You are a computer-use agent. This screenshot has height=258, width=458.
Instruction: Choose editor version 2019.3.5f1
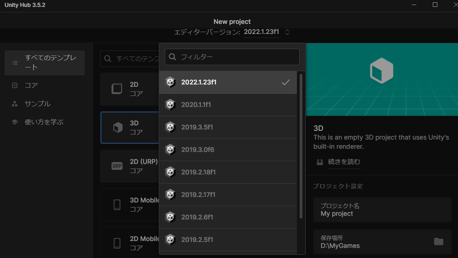click(x=228, y=127)
